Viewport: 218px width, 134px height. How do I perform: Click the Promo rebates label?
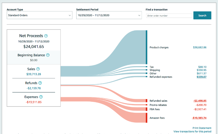pos(158,105)
